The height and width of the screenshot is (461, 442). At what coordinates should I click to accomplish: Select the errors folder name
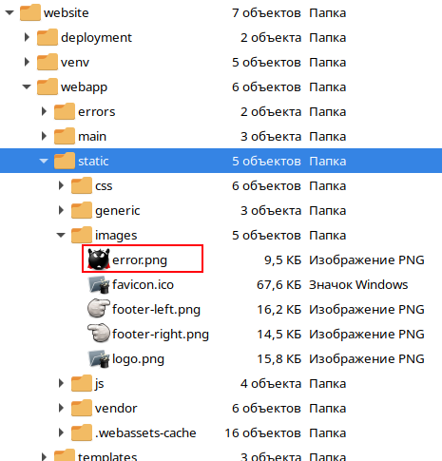pos(97,112)
